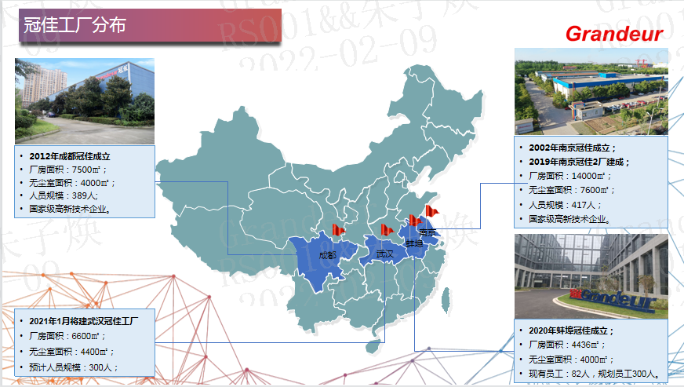Click the 人员规模：389人 line

[x=64, y=195]
